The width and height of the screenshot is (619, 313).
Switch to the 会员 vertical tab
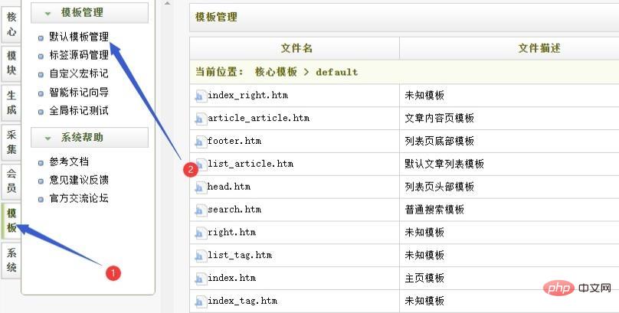[11, 181]
